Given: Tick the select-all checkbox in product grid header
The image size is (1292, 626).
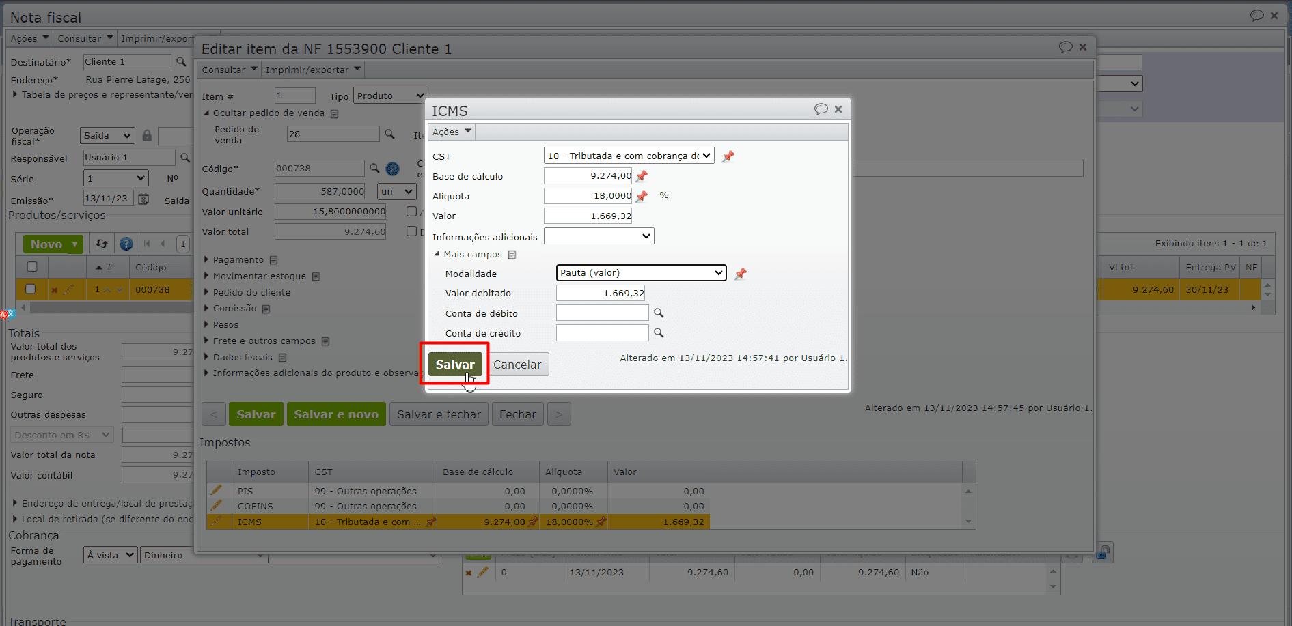Looking at the screenshot, I should 32,267.
